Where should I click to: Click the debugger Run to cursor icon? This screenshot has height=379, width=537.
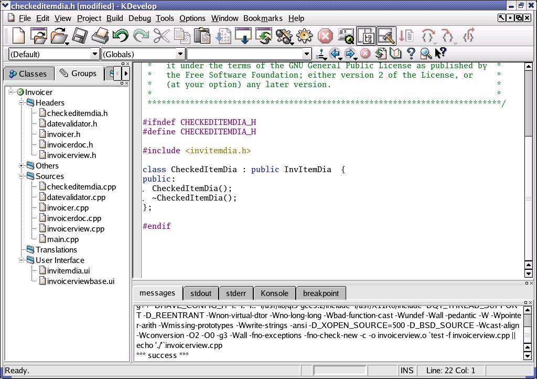click(x=407, y=36)
